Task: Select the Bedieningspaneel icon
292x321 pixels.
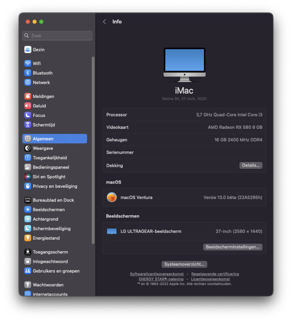Action: (x=28, y=167)
